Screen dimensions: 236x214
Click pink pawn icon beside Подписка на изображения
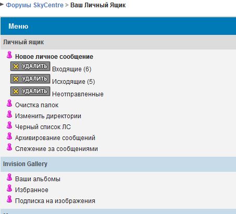coord(9,199)
